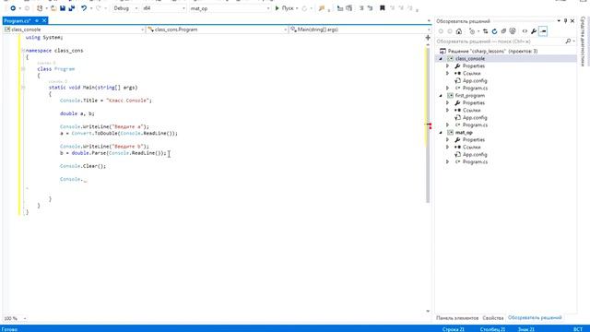Expand Ссылки under class_console

click(447, 74)
